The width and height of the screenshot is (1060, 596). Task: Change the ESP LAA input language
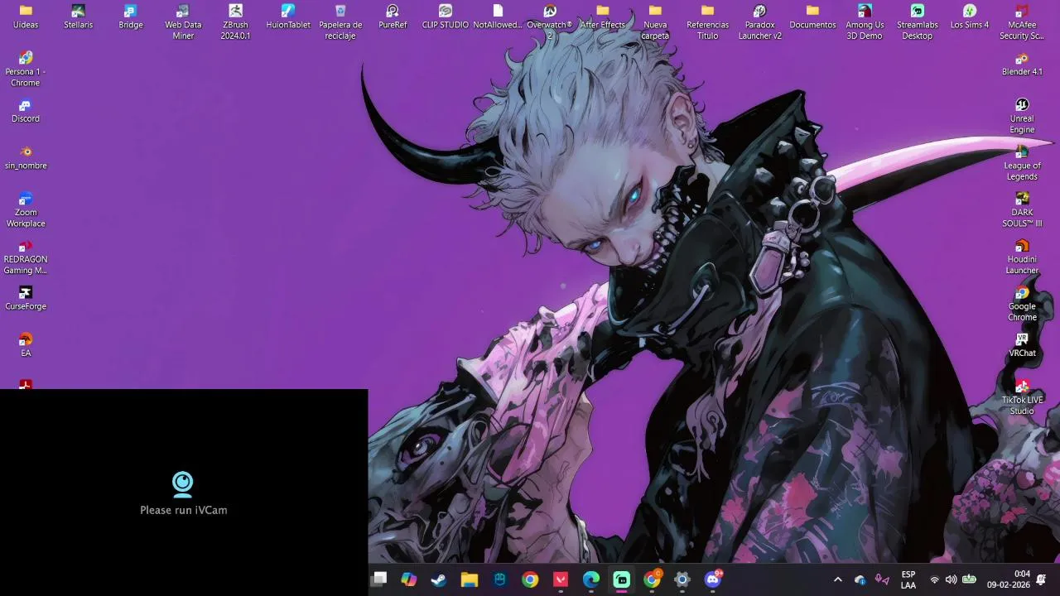coord(908,579)
